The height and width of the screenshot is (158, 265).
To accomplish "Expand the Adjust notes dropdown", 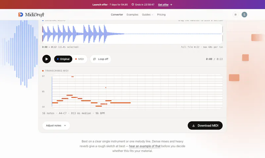I will pos(56,126).
